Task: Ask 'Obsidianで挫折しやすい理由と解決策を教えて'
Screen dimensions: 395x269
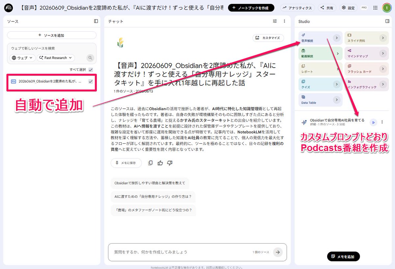Action: [x=150, y=183]
